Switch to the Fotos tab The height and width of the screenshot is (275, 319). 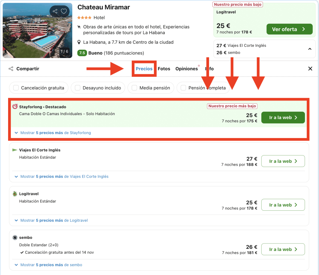(x=164, y=69)
